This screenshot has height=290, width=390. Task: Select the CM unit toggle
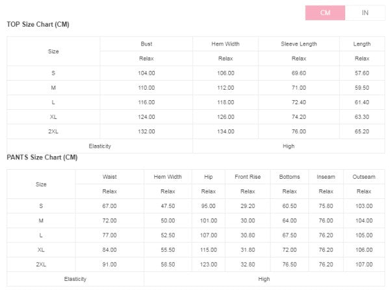point(325,12)
